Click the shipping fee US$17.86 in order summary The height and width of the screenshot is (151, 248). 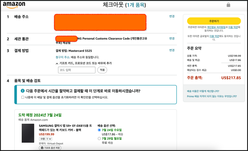click(x=235, y=60)
